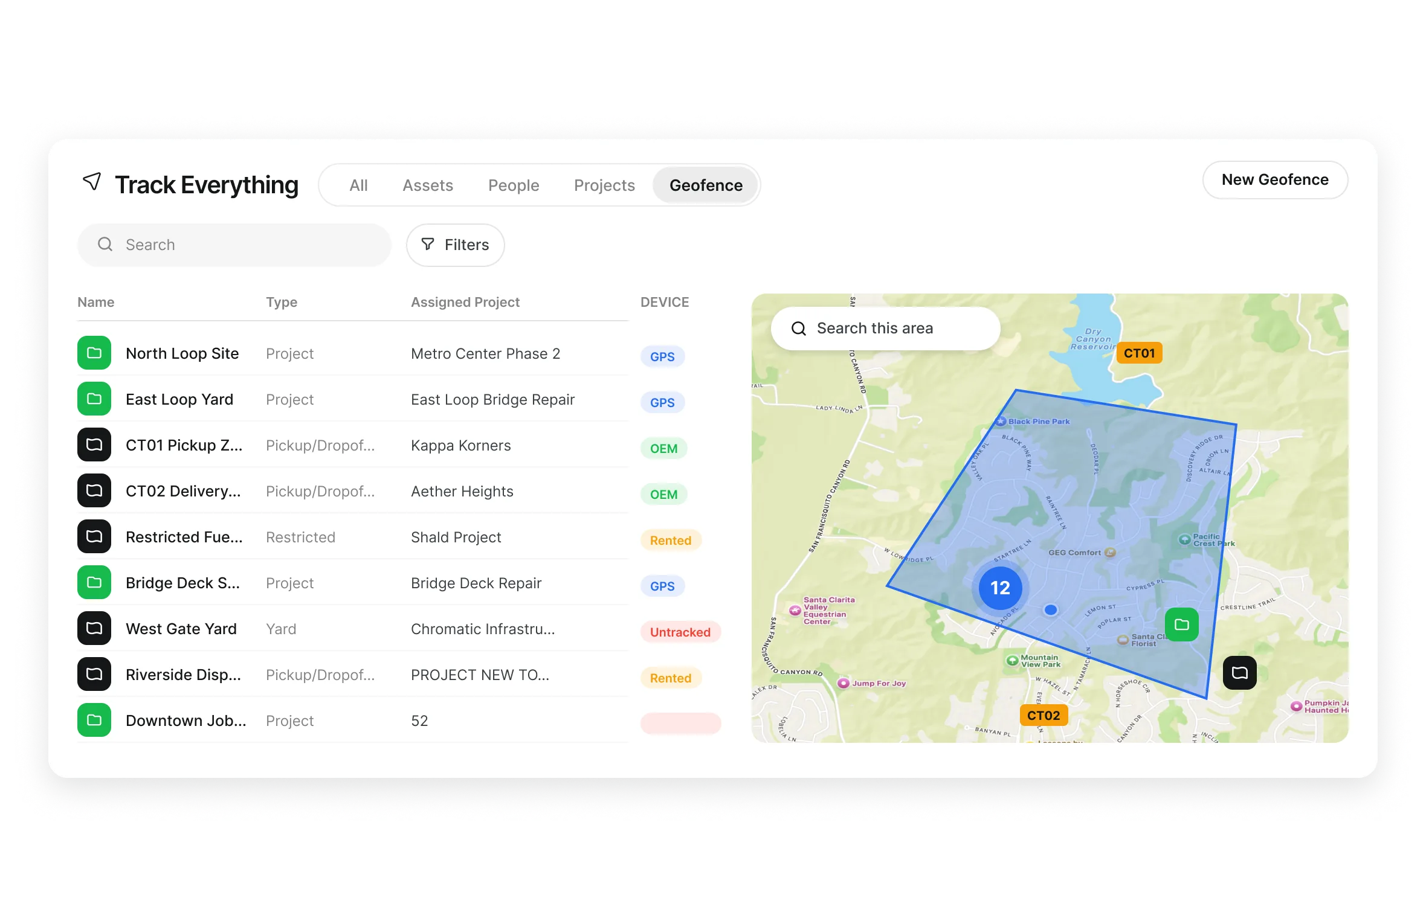Click the green folder icon for North Loop Site

[x=94, y=353]
